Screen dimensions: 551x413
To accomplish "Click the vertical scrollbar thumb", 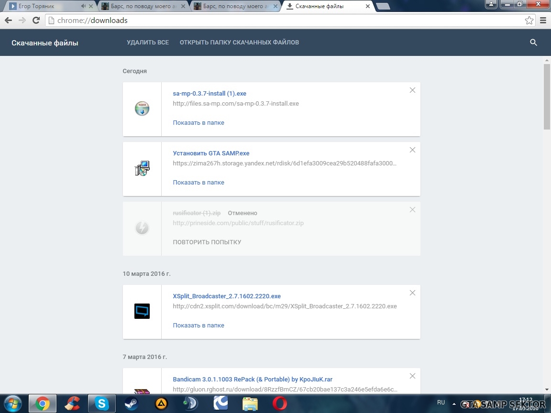I will 546,97.
